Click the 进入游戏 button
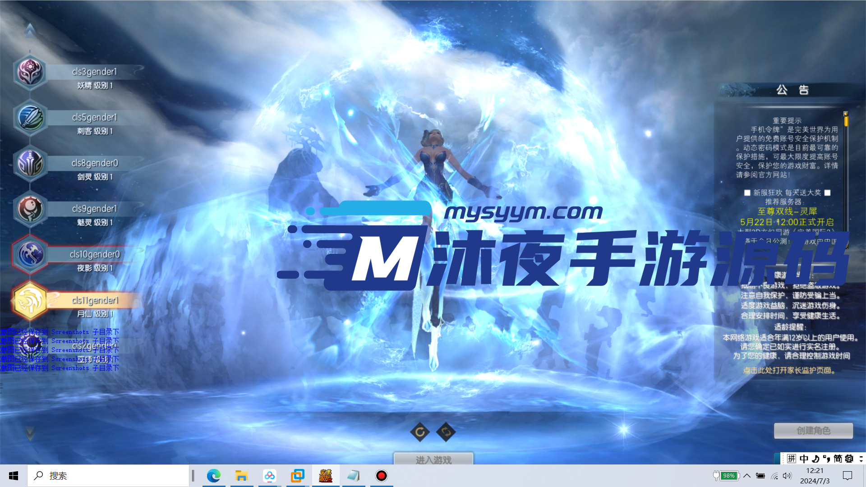This screenshot has width=866, height=487. (x=433, y=459)
